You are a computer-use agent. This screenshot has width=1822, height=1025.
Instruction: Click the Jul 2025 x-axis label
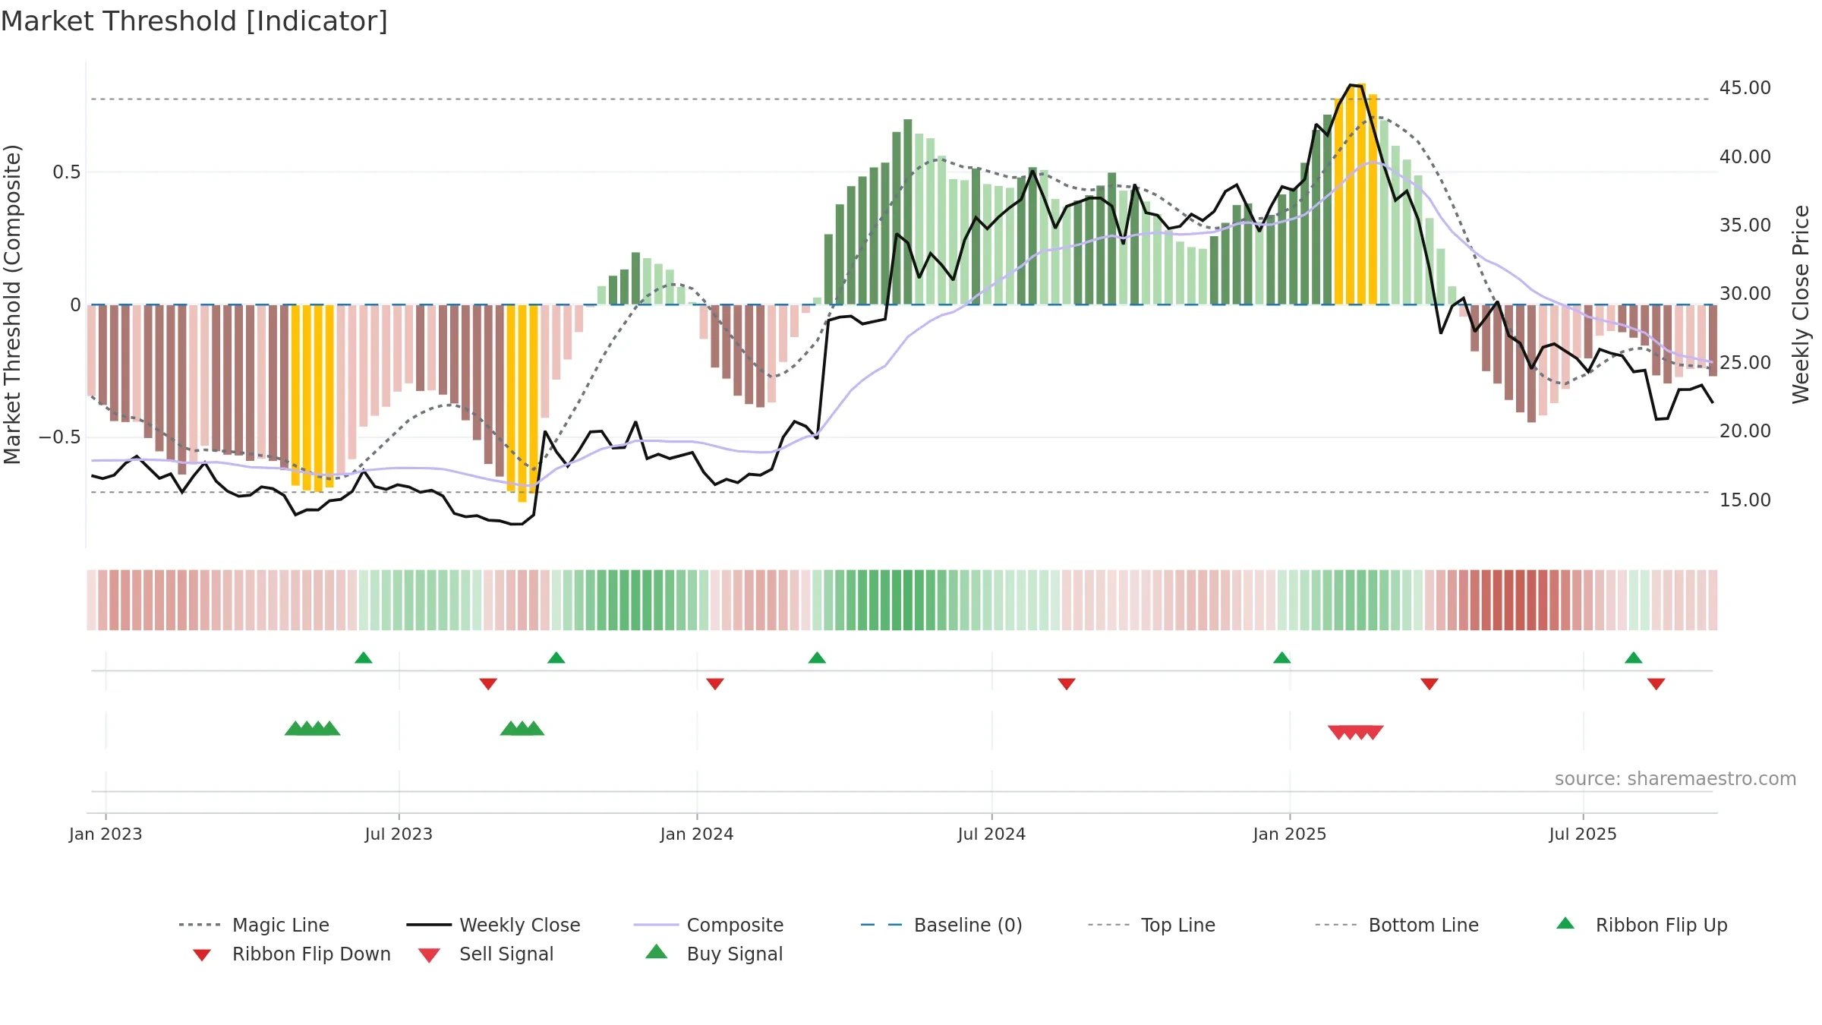pyautogui.click(x=1583, y=834)
